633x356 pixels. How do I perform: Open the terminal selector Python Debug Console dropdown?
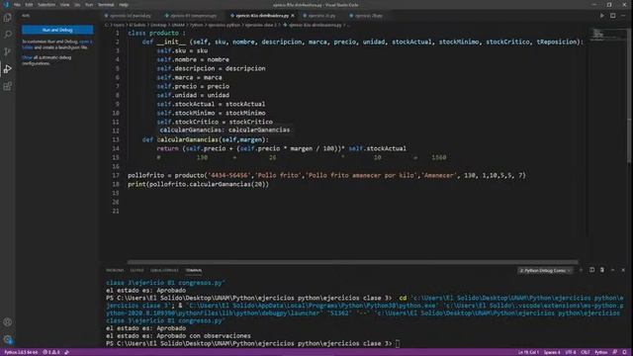coord(545,270)
